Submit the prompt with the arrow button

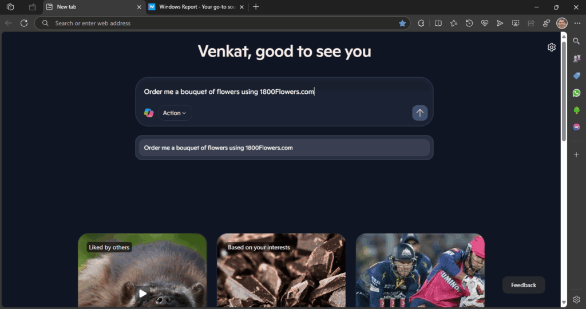point(419,113)
